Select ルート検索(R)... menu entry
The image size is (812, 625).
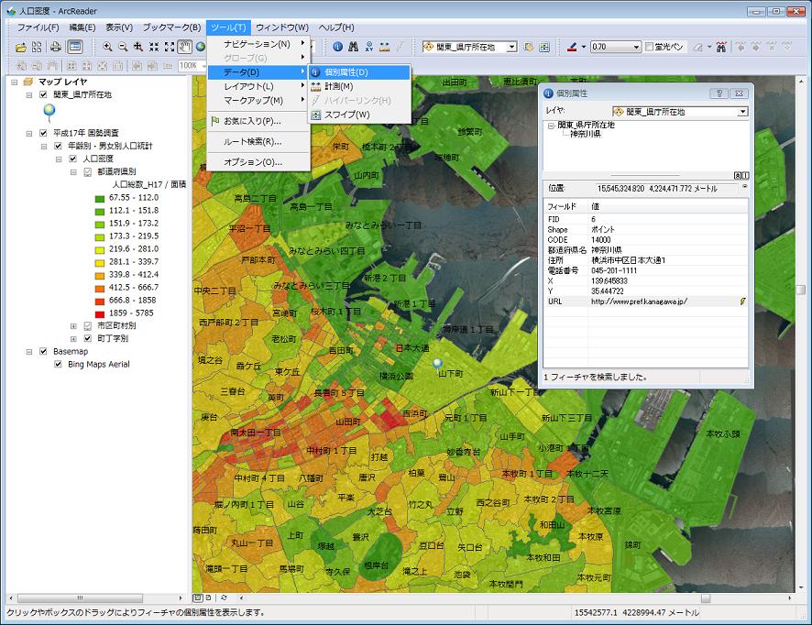[258, 142]
